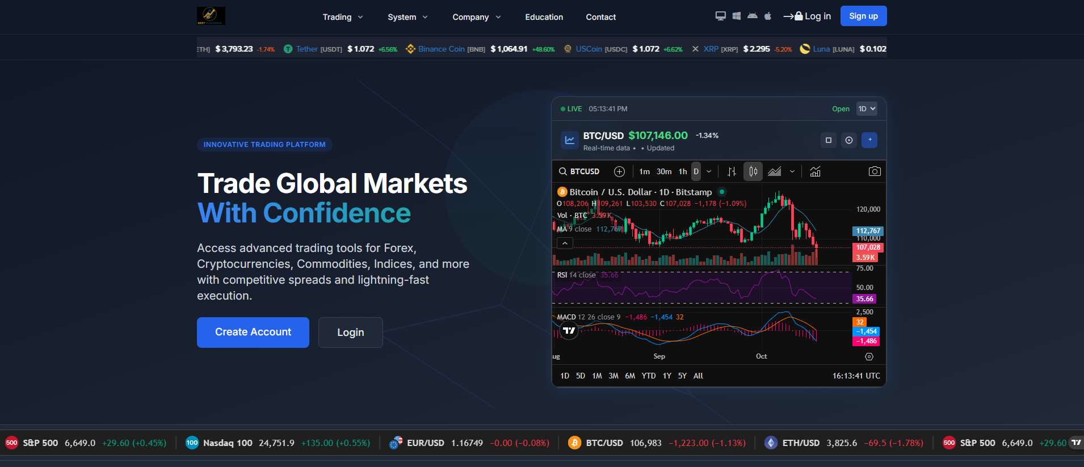
Task: Select the 1h interval button
Action: click(x=683, y=171)
